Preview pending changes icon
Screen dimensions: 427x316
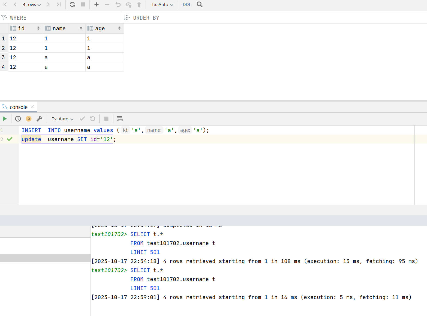point(128,5)
